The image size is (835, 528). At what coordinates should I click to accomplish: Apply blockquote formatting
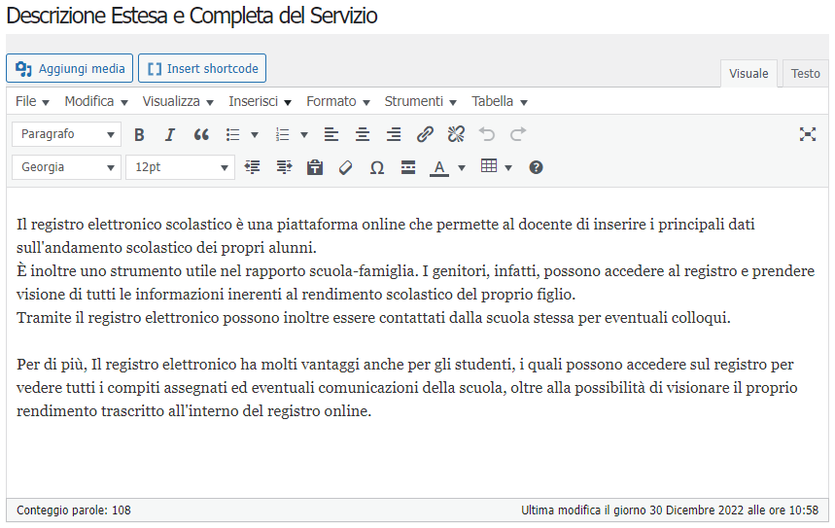point(201,134)
